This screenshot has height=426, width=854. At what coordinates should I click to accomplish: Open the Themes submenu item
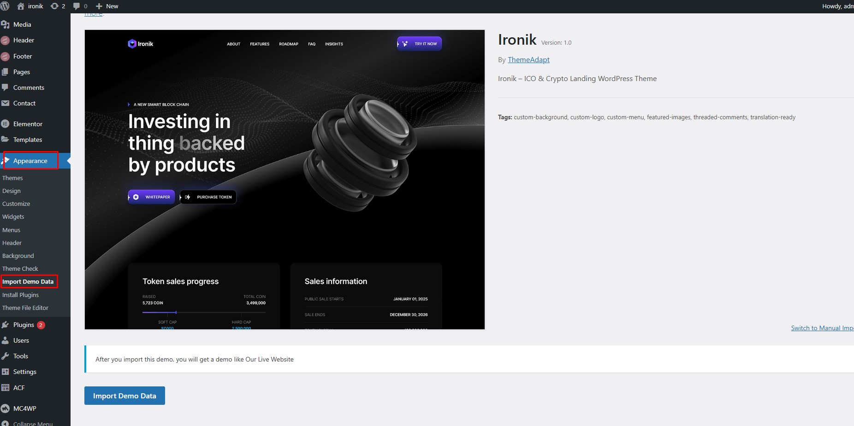pos(12,178)
